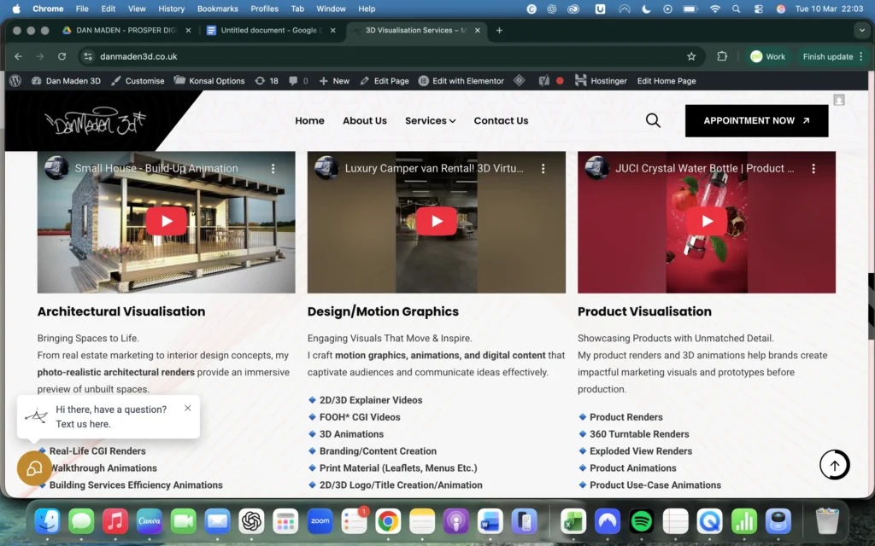Switch to the Untitled document tab

(269, 31)
